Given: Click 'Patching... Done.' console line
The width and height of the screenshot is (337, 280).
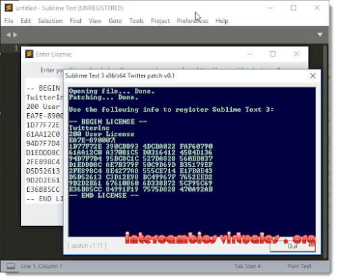Looking at the screenshot, I should 103,98.
